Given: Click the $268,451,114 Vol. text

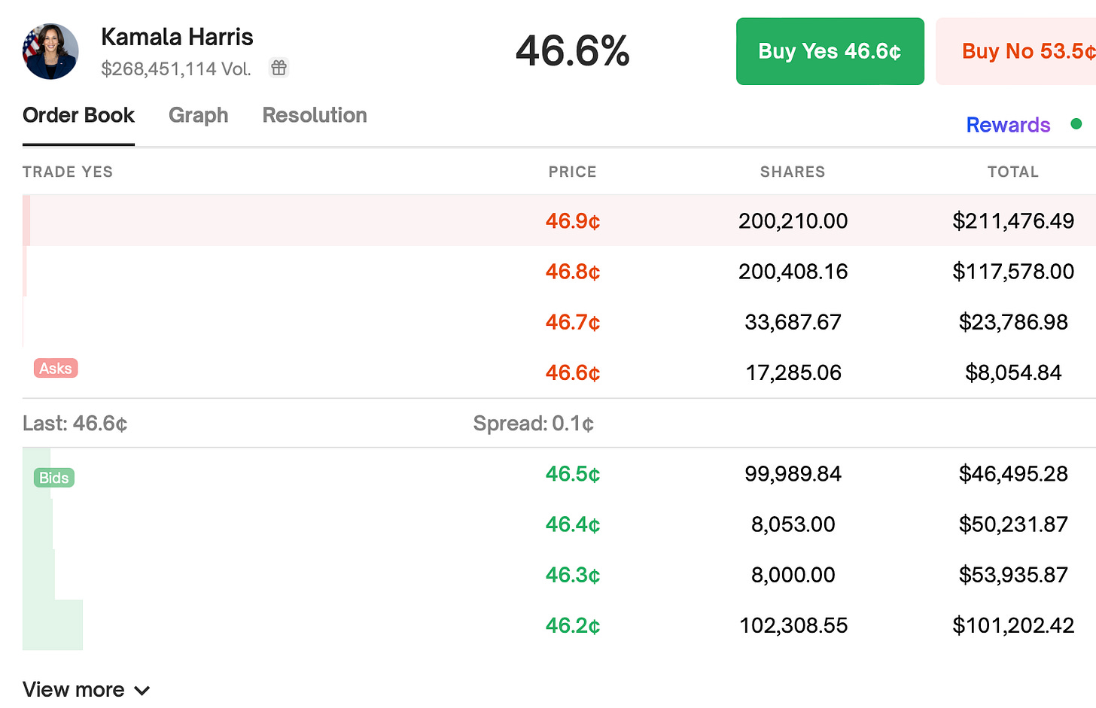Looking at the screenshot, I should coord(176,69).
